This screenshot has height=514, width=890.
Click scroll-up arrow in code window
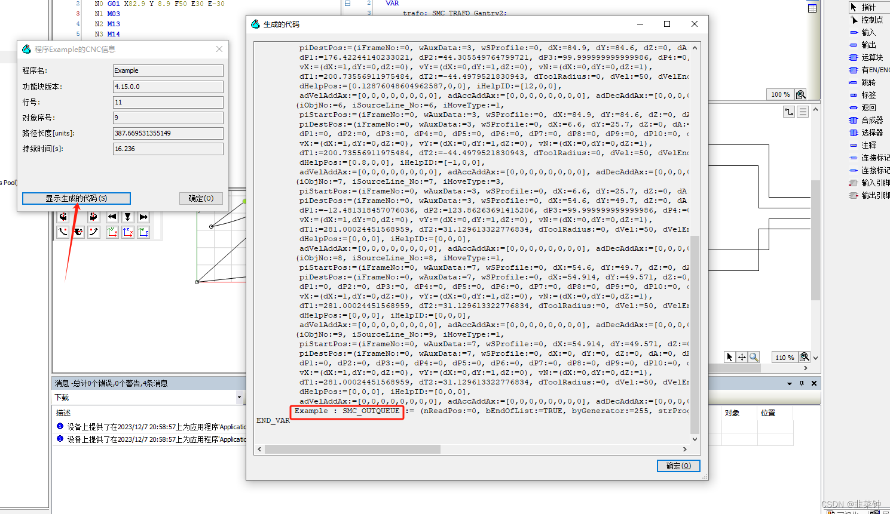point(695,48)
